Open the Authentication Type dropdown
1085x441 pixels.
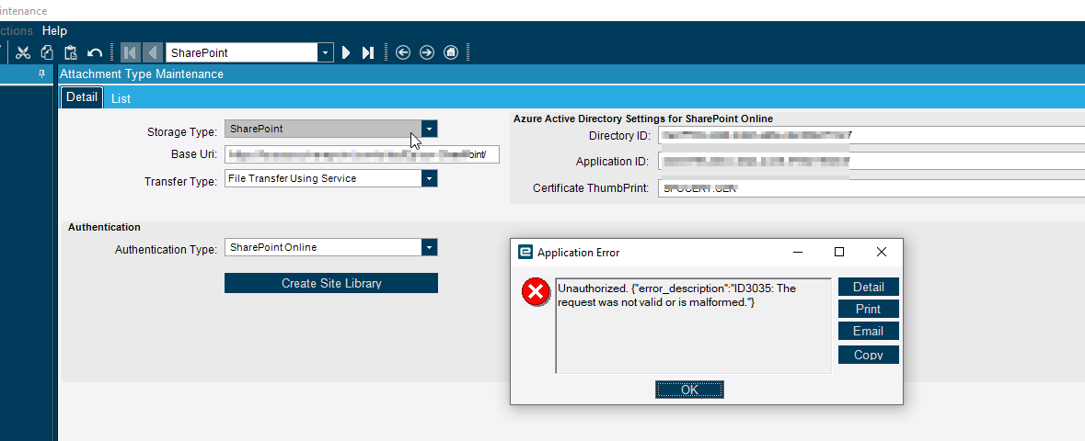pyautogui.click(x=429, y=247)
